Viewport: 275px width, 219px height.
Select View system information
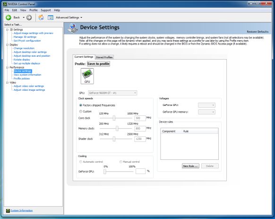pyautogui.click(x=27, y=75)
